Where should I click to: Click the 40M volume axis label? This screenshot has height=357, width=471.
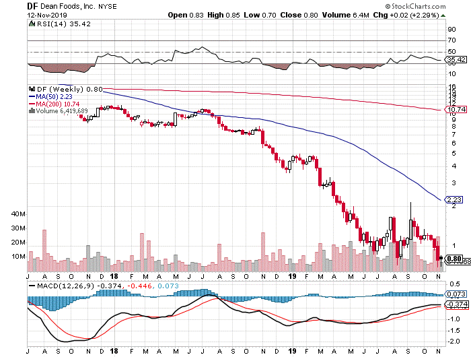(18, 214)
